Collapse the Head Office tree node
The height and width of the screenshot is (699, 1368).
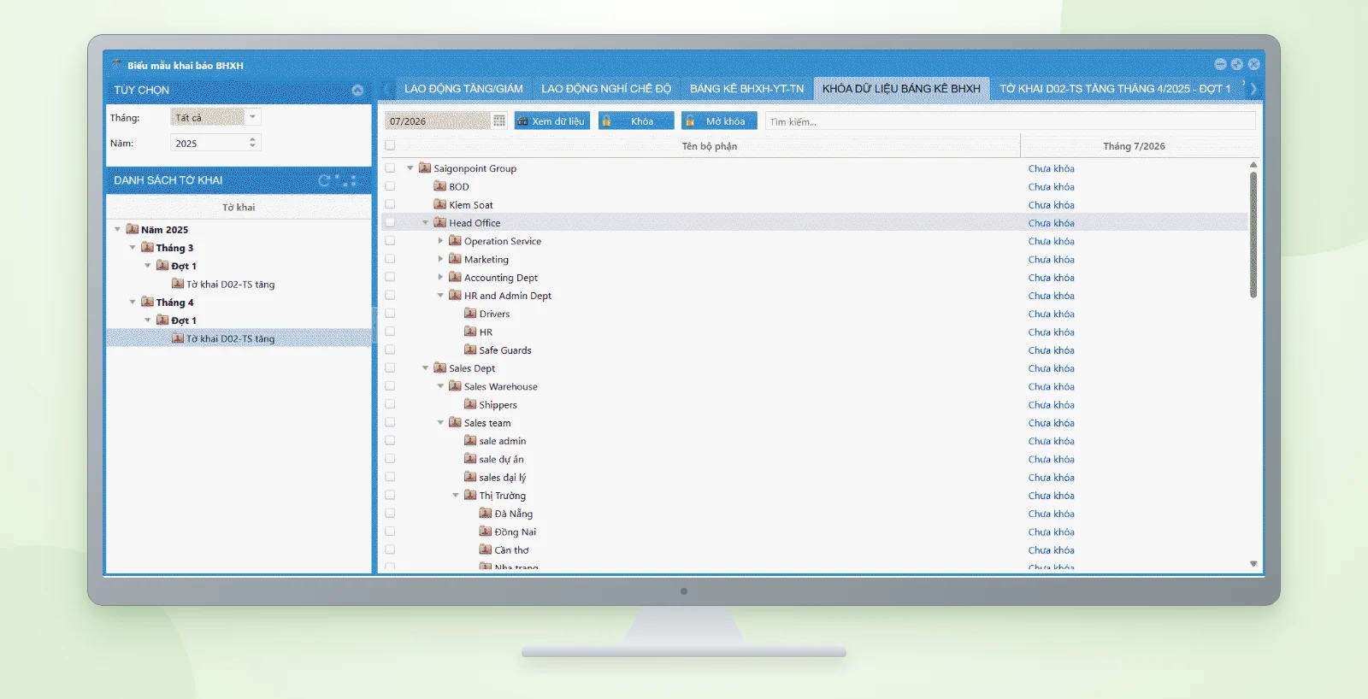pos(426,223)
